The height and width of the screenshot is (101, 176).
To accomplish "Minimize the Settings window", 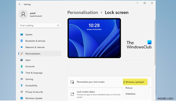I will point(137,3).
